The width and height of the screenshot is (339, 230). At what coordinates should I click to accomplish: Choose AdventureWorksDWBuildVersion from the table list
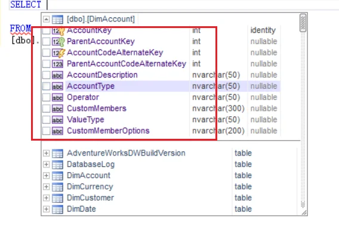(126, 153)
